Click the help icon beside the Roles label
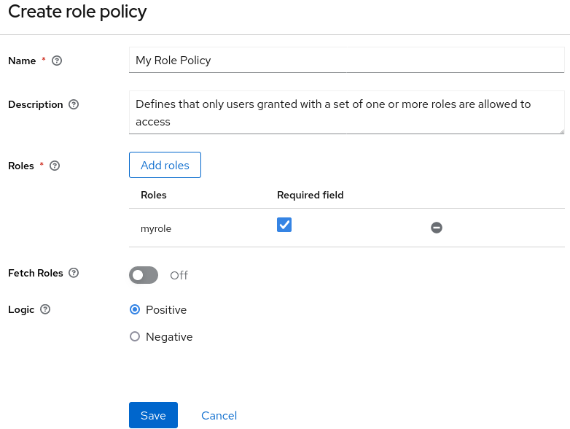The width and height of the screenshot is (570, 429). (x=55, y=166)
